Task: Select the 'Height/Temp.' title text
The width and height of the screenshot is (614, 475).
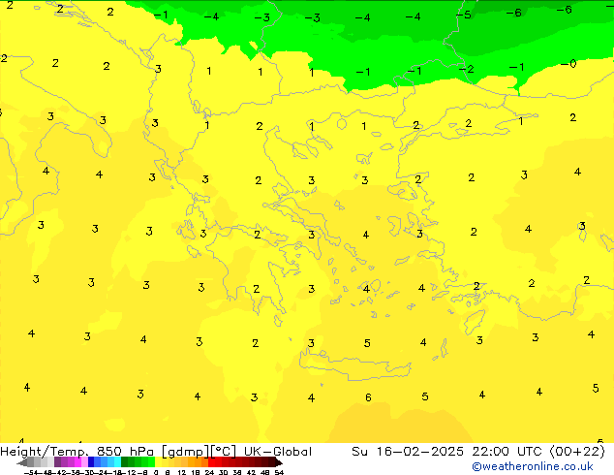Action: click(x=45, y=452)
